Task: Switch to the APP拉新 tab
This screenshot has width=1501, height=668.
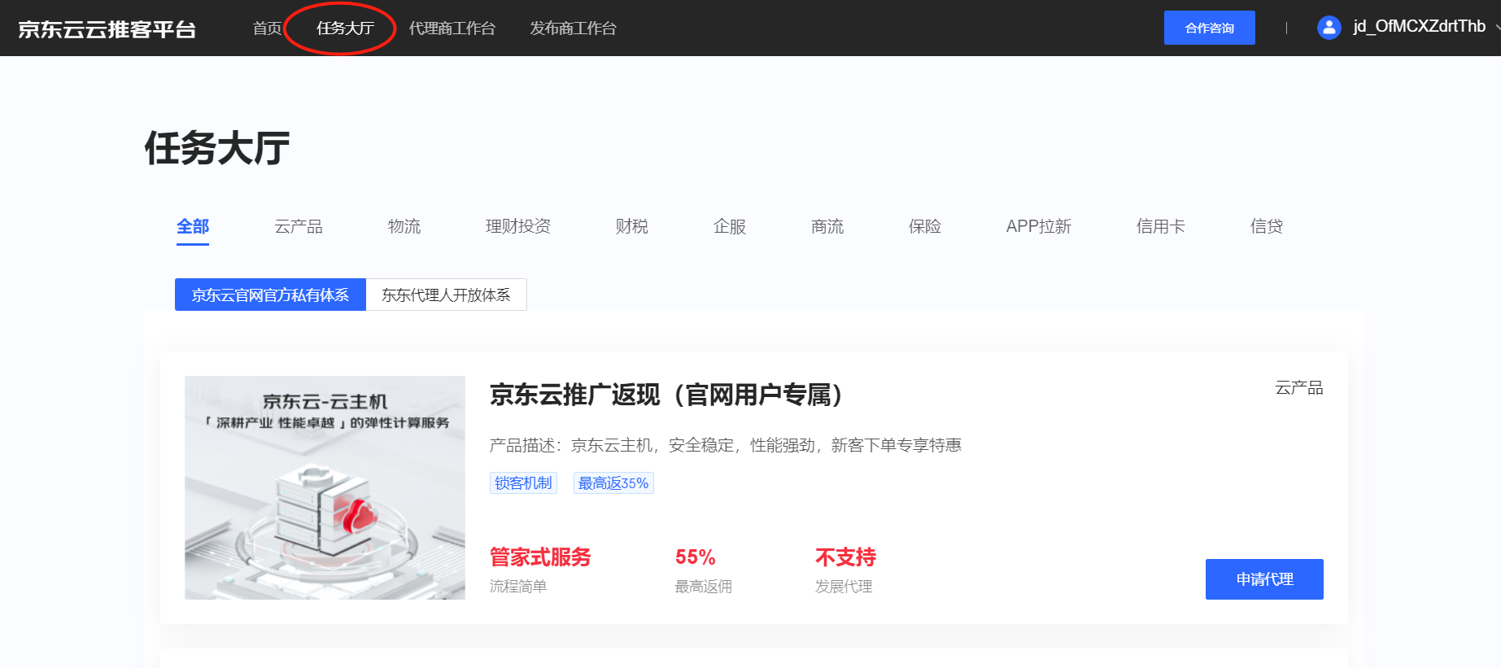Action: pos(1038,226)
